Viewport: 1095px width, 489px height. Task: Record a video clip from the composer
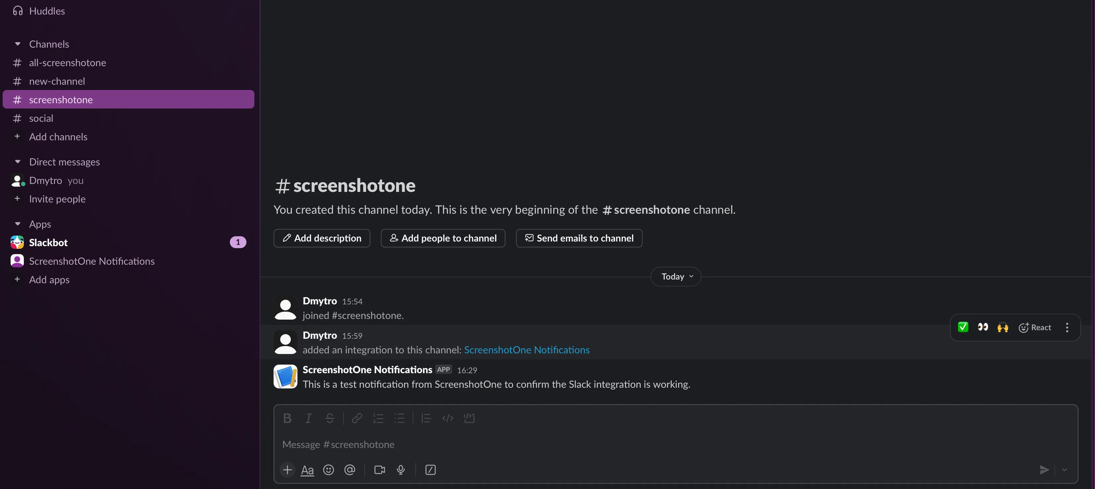[379, 470]
